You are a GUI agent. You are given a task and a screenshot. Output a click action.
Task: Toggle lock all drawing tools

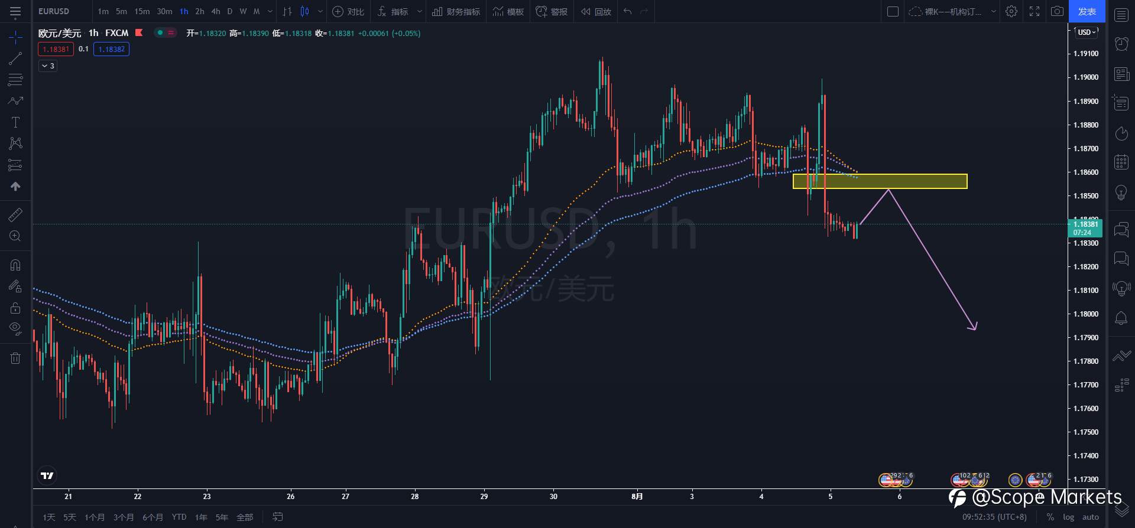[x=15, y=308]
